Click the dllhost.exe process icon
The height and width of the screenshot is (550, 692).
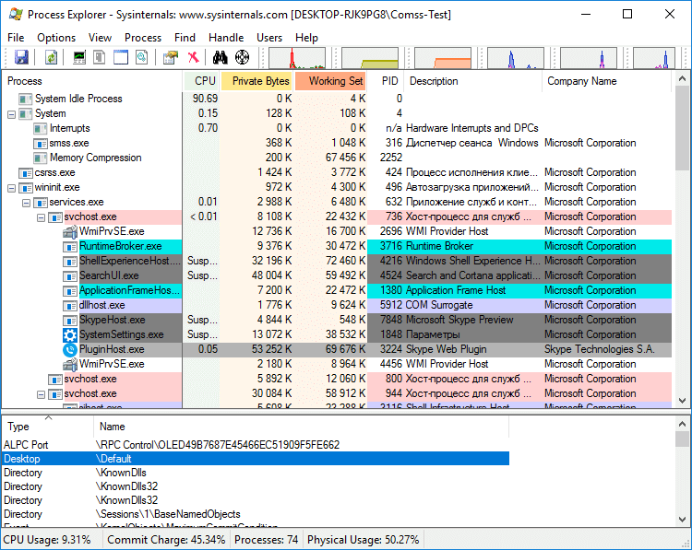(x=70, y=306)
